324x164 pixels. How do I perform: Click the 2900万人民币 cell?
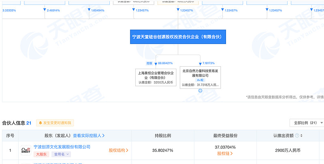(x=288, y=150)
